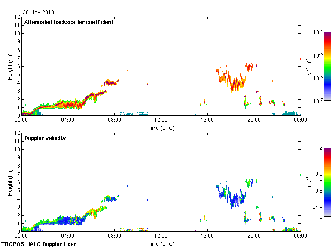Select the Attenuated backscatter coefficient panel title

click(x=69, y=22)
